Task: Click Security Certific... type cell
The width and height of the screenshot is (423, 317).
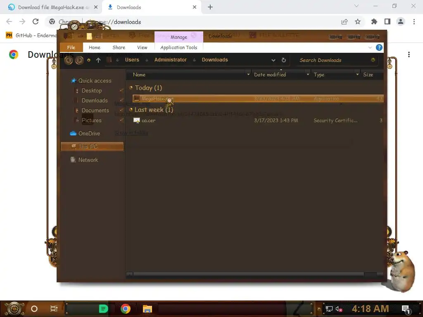Action: (335, 121)
